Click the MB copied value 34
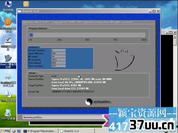 (x=58, y=56)
